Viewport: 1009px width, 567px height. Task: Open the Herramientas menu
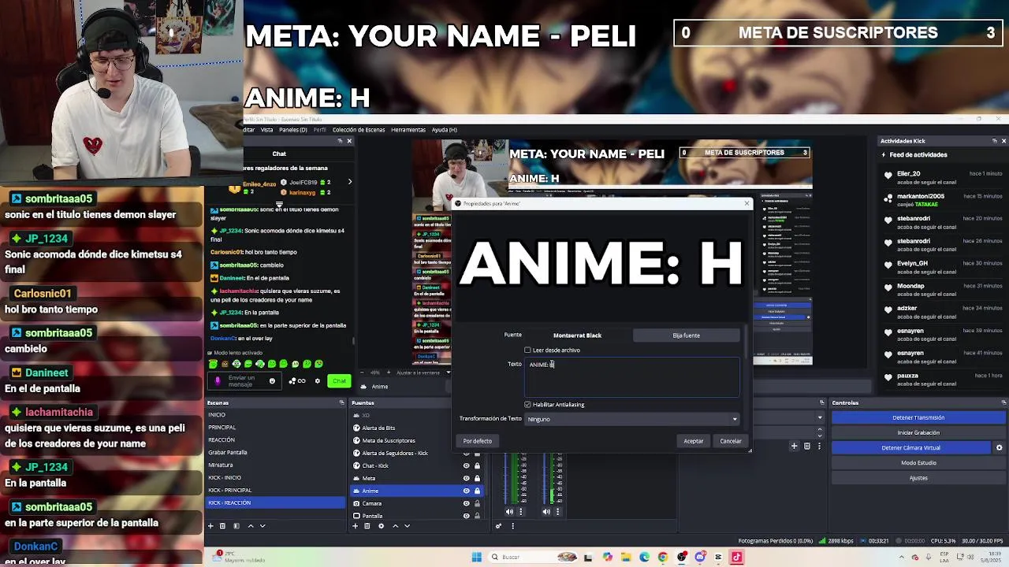pos(408,129)
